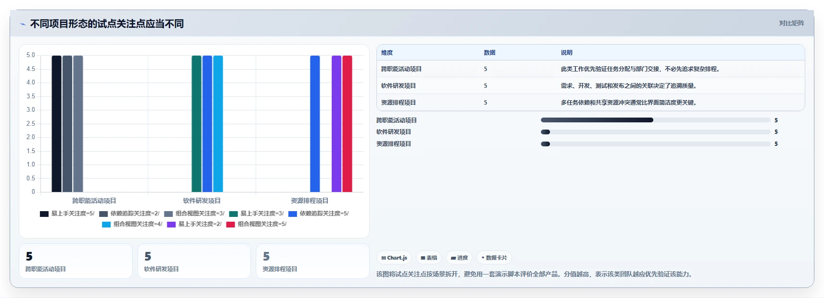Click the panel title 不同项目形态的试点关注点应当不同

coord(107,24)
